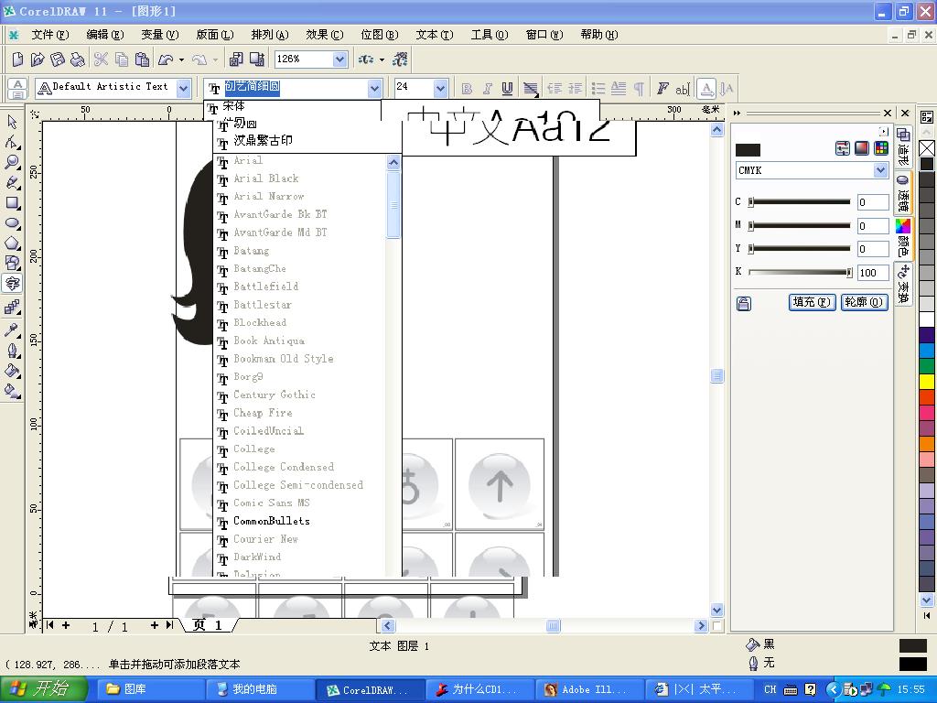Toggle Bold text formatting
This screenshot has width=937, height=703.
coord(468,89)
